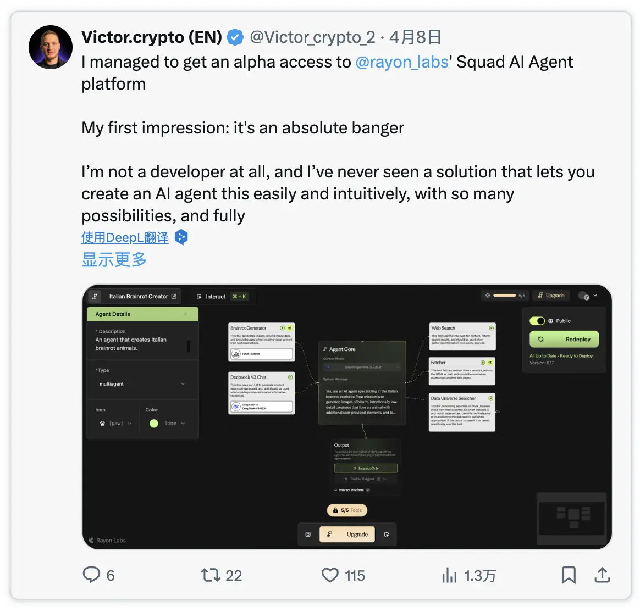
Task: Select the Interact Only output mode
Action: coord(366,468)
